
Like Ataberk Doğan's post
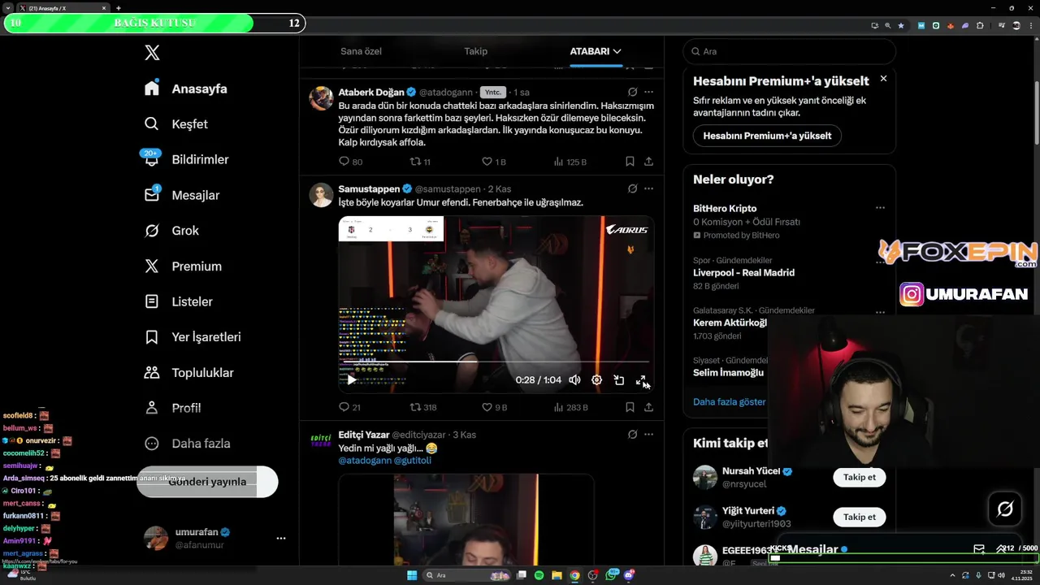pyautogui.click(x=494, y=162)
